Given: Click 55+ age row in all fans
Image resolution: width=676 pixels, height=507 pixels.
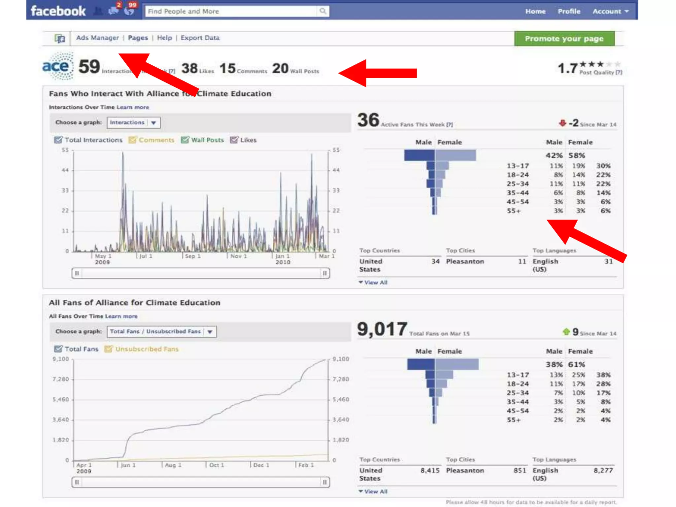Looking at the screenshot, I should coord(558,420).
